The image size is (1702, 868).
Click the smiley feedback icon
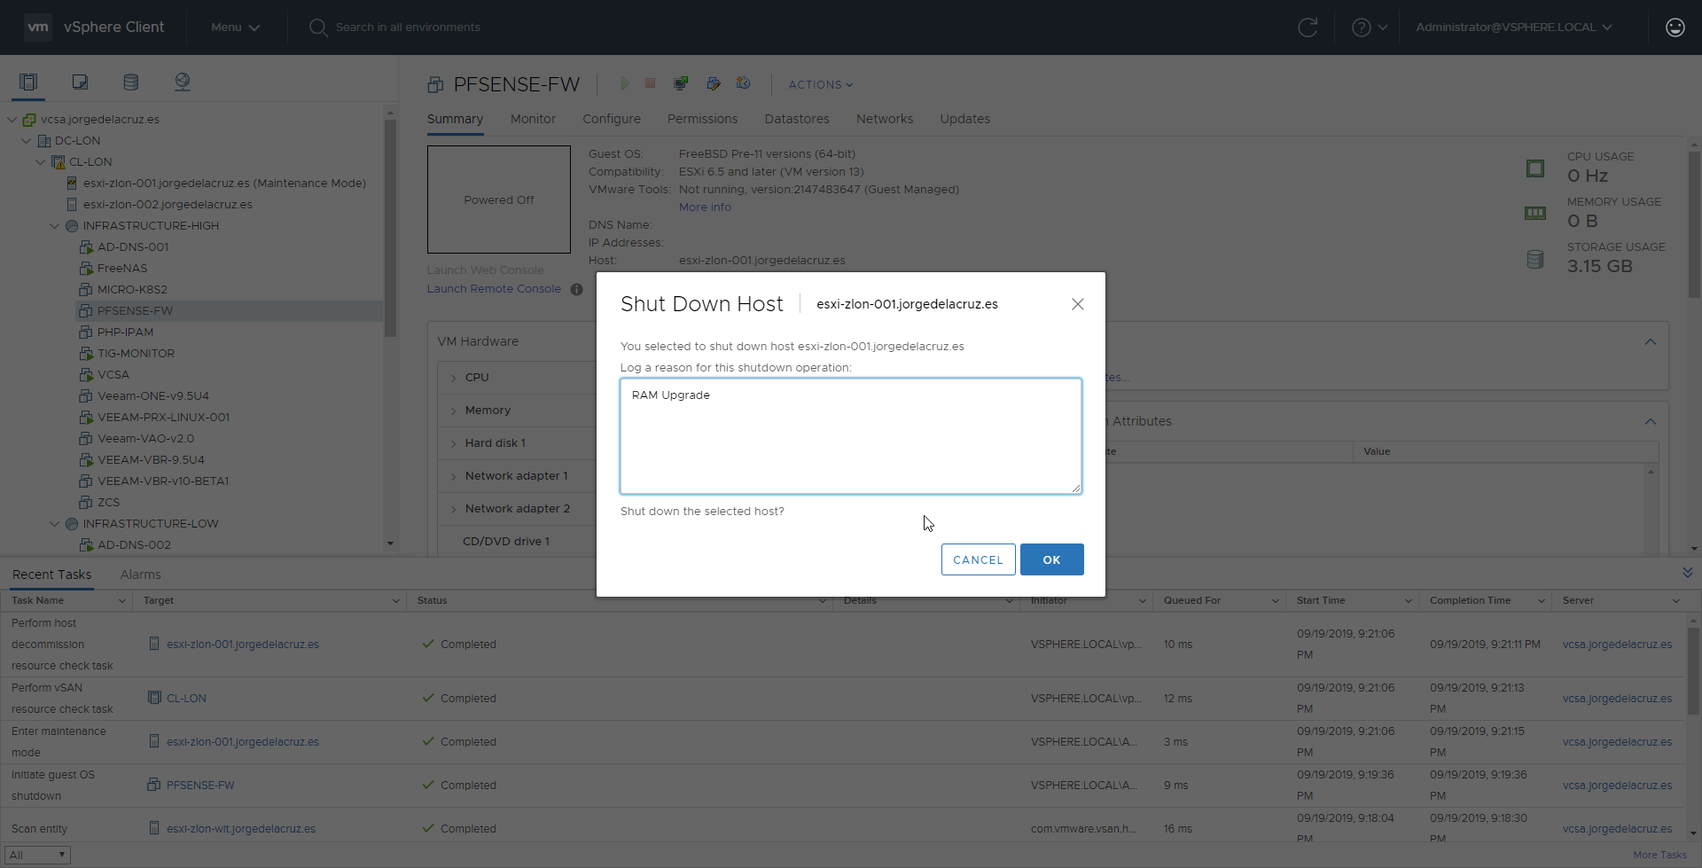click(1675, 27)
